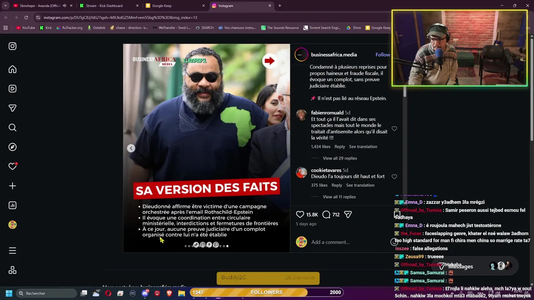
Task: Open the RuTracker.org bookmark
Action: pyautogui.click(x=69, y=28)
